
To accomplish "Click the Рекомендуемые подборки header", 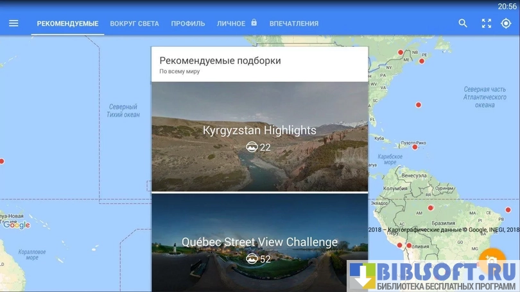I will [220, 61].
